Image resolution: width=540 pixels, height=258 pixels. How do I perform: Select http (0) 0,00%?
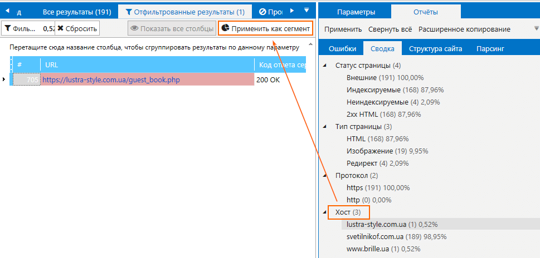pyautogui.click(x=369, y=200)
